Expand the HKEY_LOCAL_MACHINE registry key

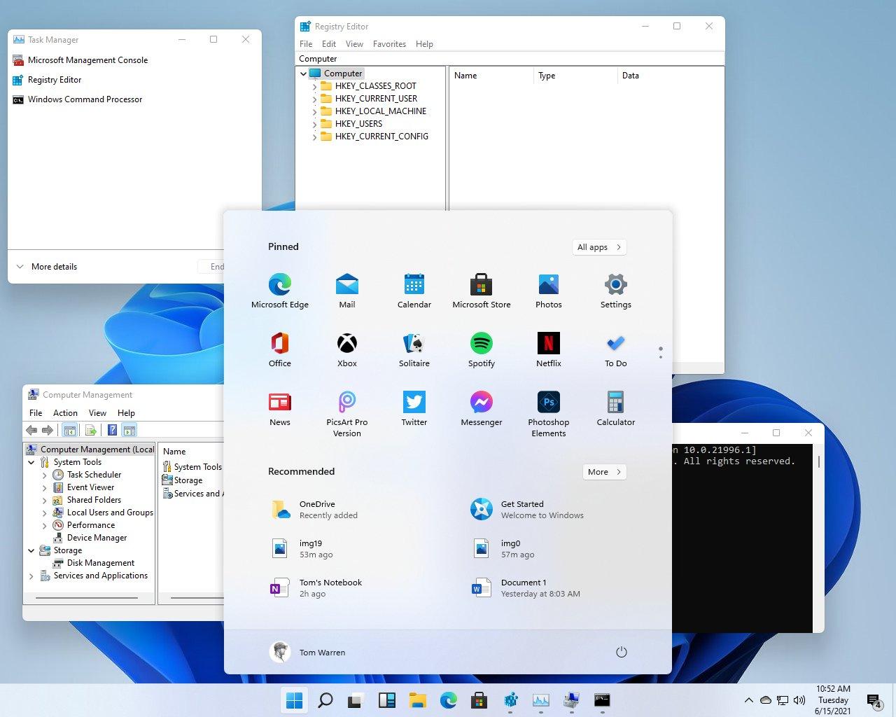(x=314, y=111)
